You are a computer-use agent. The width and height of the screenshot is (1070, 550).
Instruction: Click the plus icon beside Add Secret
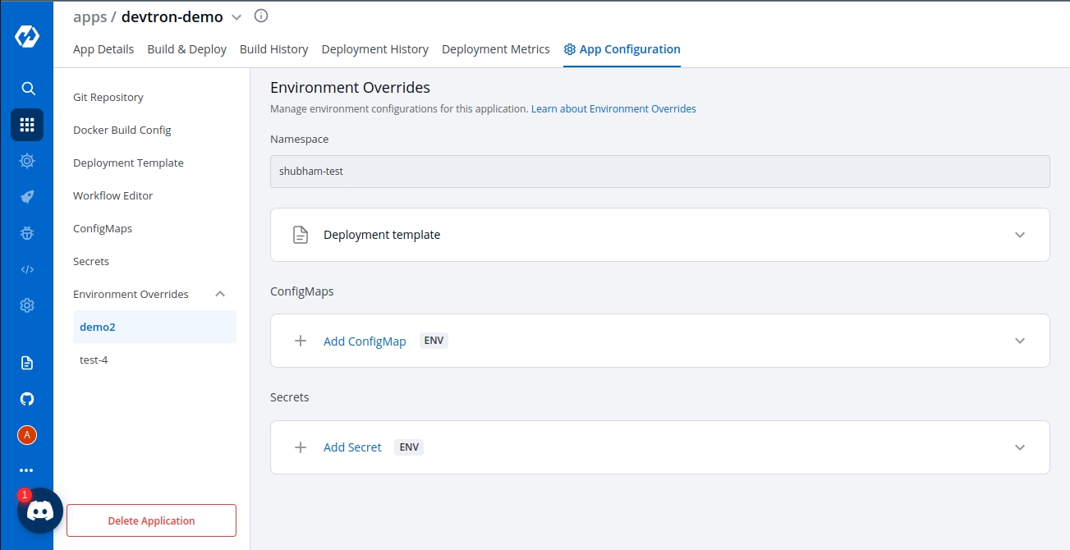(x=301, y=447)
